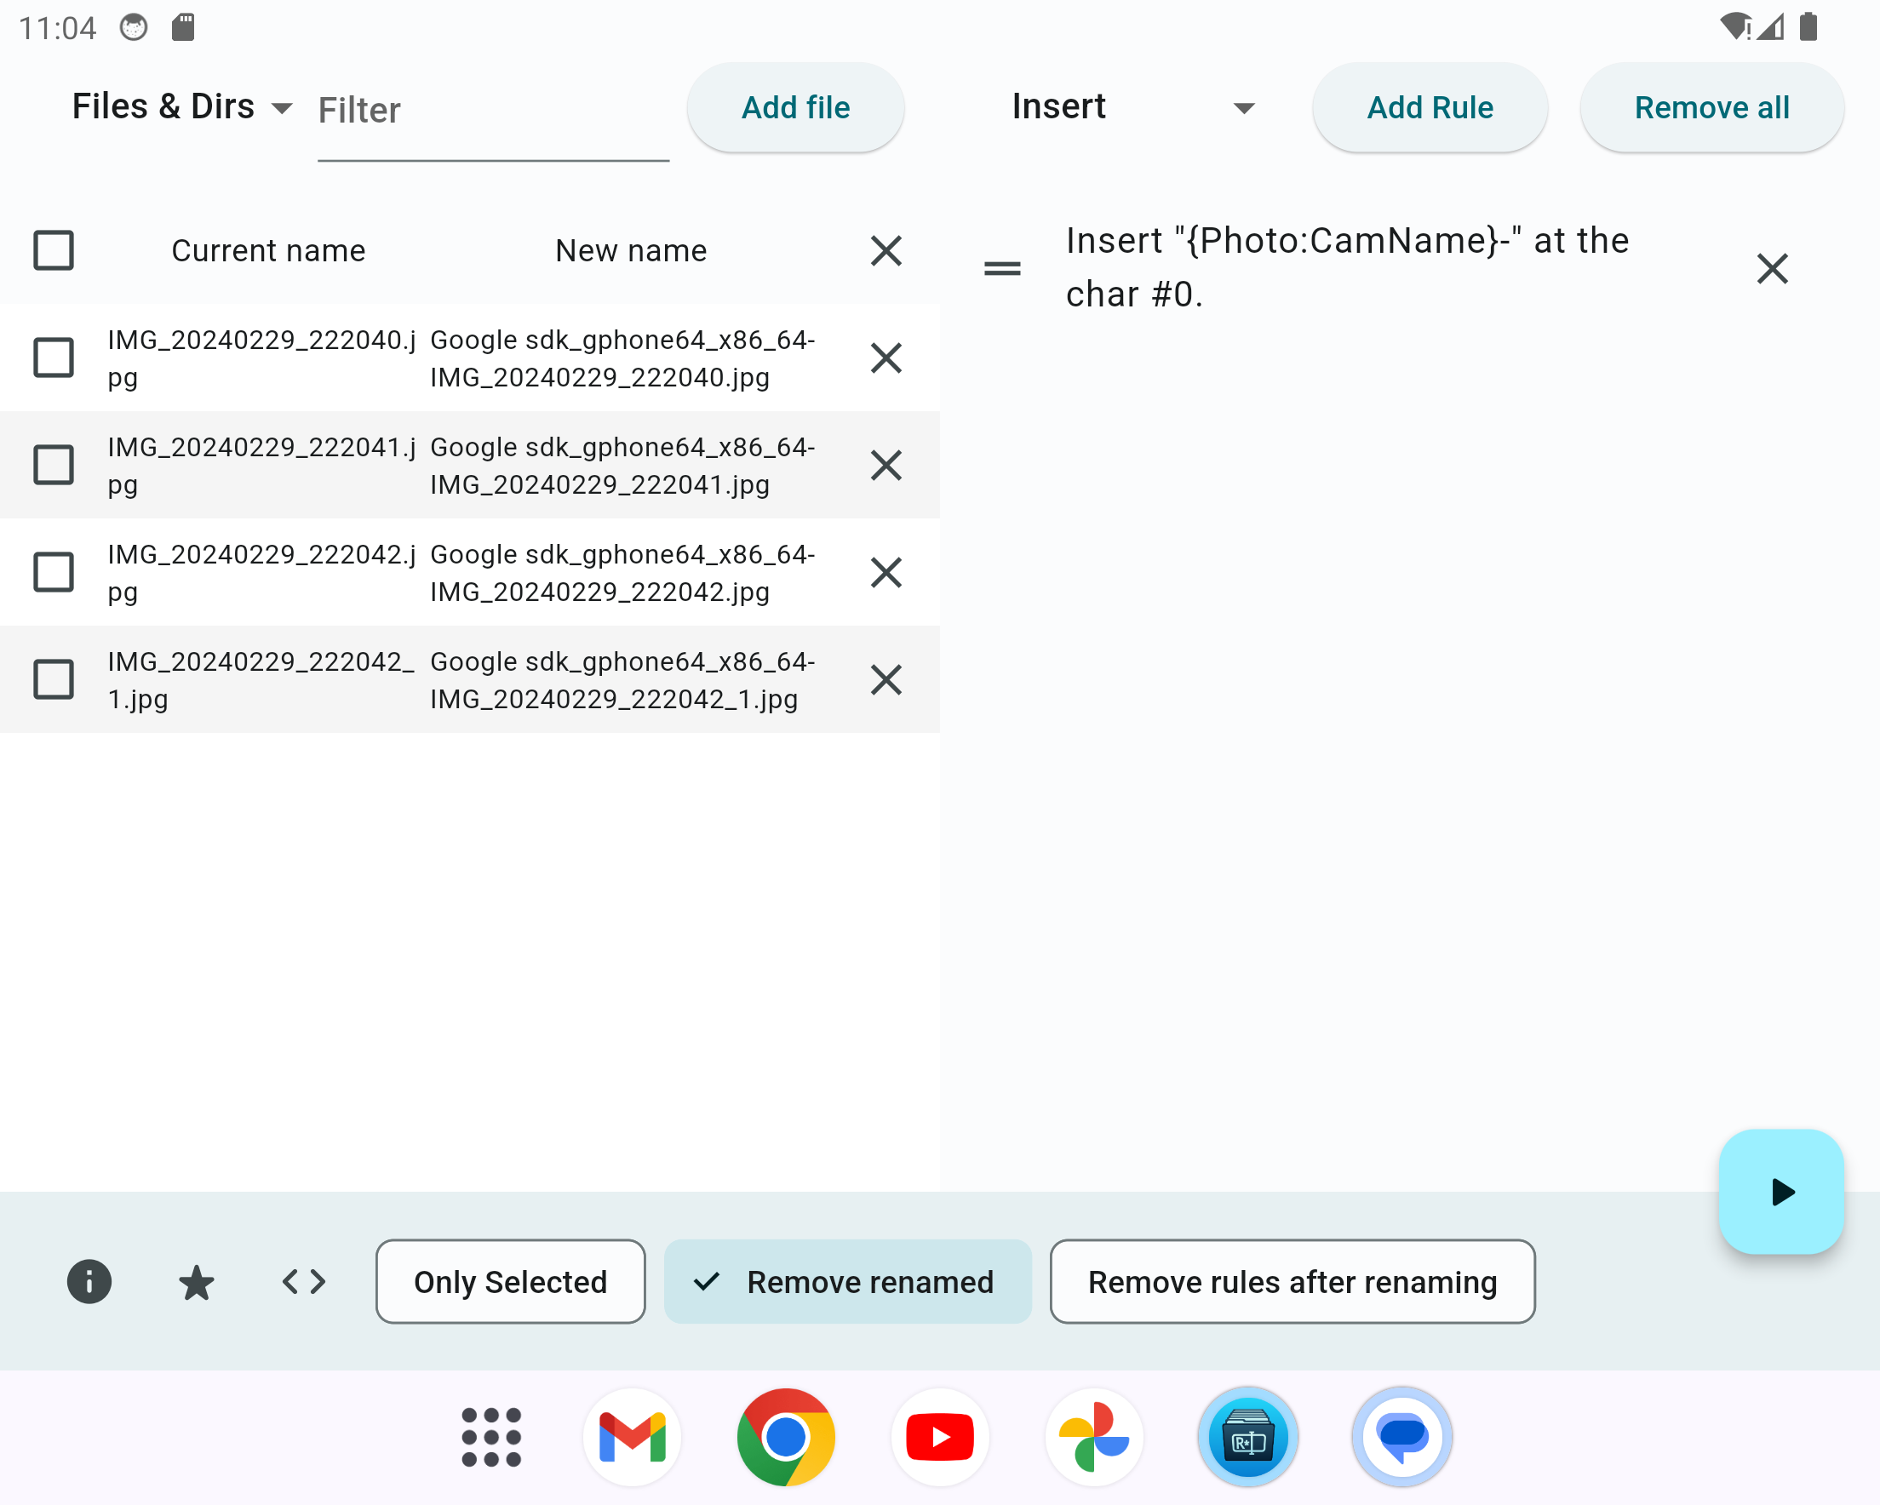The image size is (1880, 1505).
Task: Toggle the select-all checkbox in header
Action: [53, 250]
